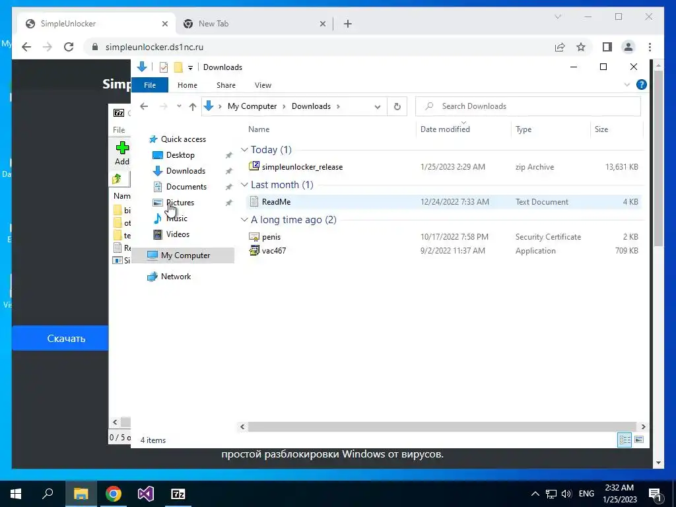Open the View ribbon tab
The height and width of the screenshot is (507, 676).
coord(263,85)
